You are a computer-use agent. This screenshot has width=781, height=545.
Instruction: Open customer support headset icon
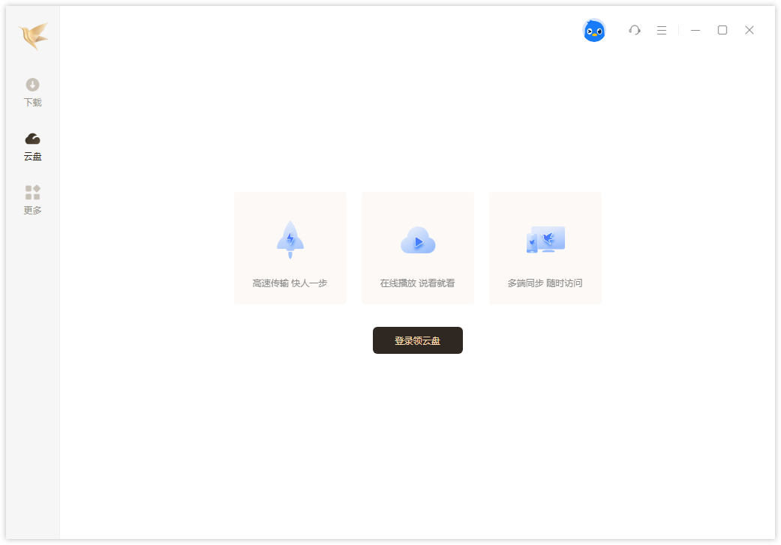point(635,30)
